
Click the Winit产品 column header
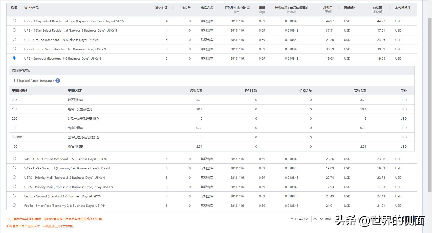pyautogui.click(x=31, y=8)
